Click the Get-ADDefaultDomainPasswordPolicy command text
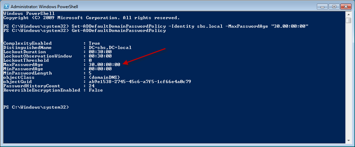This screenshot has height=147, width=355. click(119, 31)
